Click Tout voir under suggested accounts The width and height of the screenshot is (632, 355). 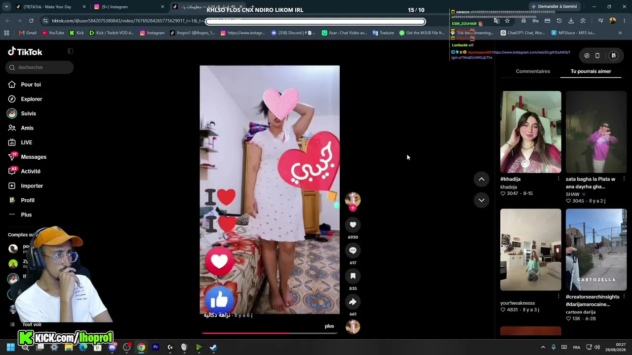click(x=32, y=324)
